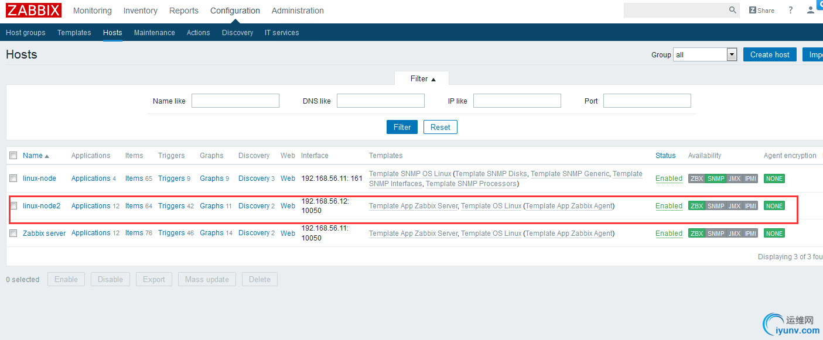Click JMX availability badge for linux-node2
The width and height of the screenshot is (823, 340).
click(735, 206)
